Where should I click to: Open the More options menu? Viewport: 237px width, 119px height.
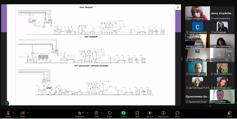pos(177,114)
